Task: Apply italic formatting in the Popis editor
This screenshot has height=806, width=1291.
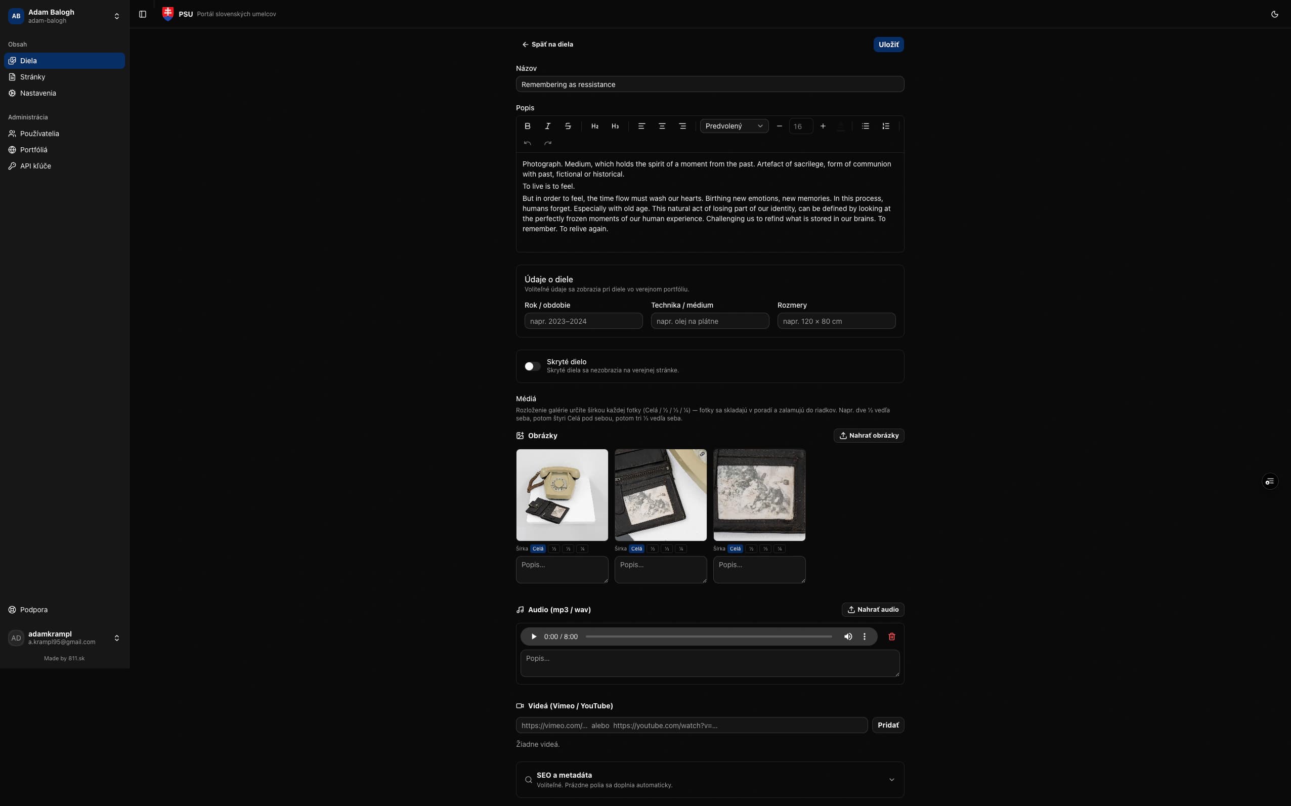Action: (548, 126)
